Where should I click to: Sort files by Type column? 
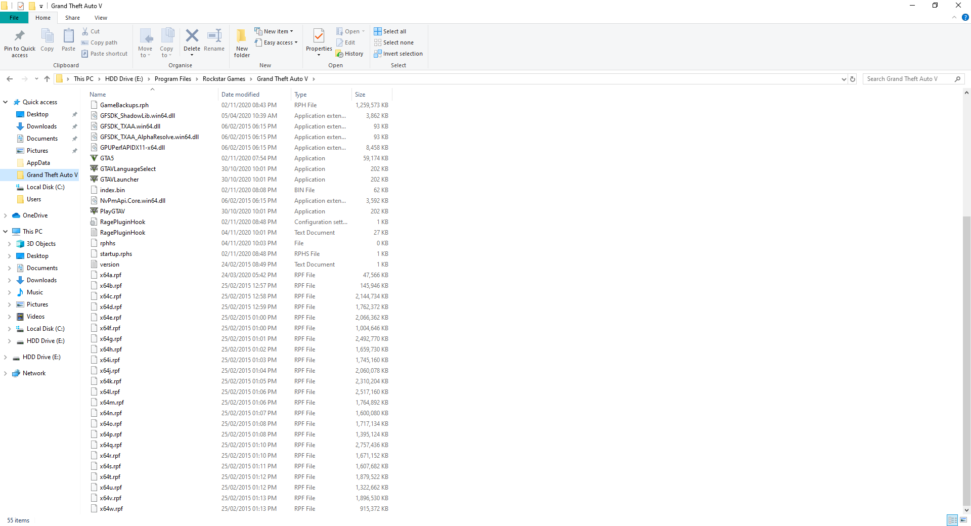pyautogui.click(x=322, y=95)
